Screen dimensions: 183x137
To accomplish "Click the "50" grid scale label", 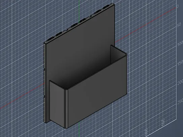I will (x=179, y=25).
